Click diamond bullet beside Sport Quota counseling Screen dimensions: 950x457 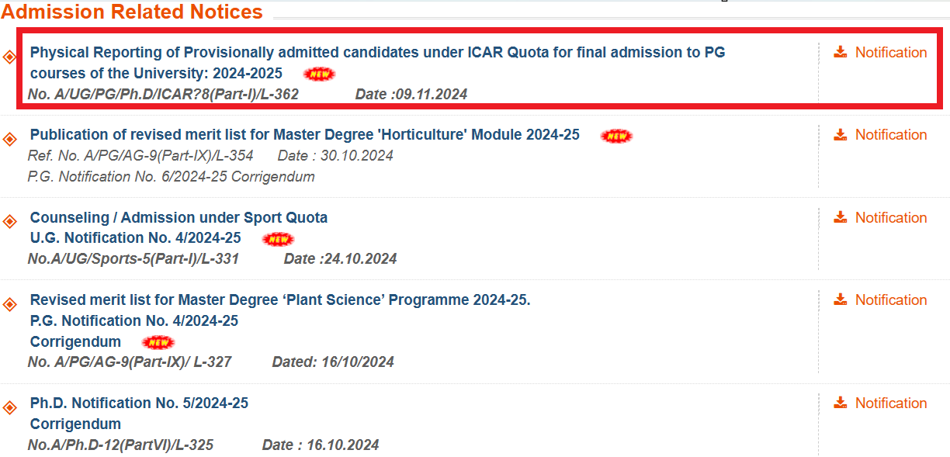pos(10,222)
